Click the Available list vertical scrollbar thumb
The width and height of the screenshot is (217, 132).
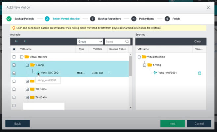coord(131,66)
